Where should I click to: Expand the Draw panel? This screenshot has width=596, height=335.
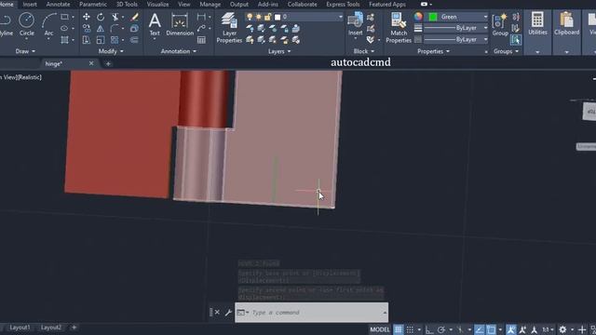tap(25, 51)
